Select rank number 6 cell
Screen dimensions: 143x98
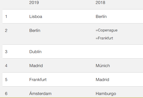click(6, 94)
